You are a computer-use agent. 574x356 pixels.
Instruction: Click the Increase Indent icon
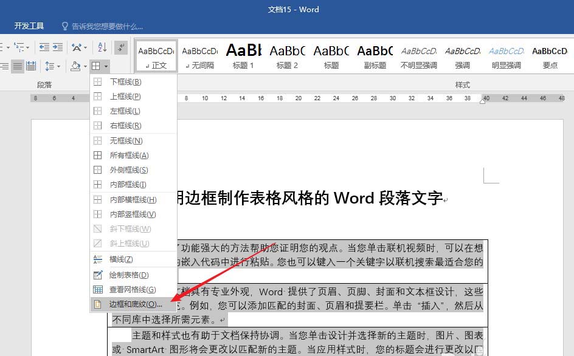[x=58, y=47]
